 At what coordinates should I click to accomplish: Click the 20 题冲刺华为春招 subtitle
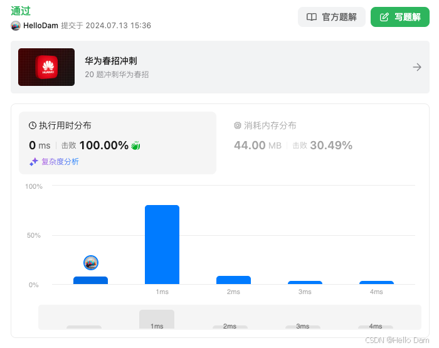pyautogui.click(x=117, y=75)
